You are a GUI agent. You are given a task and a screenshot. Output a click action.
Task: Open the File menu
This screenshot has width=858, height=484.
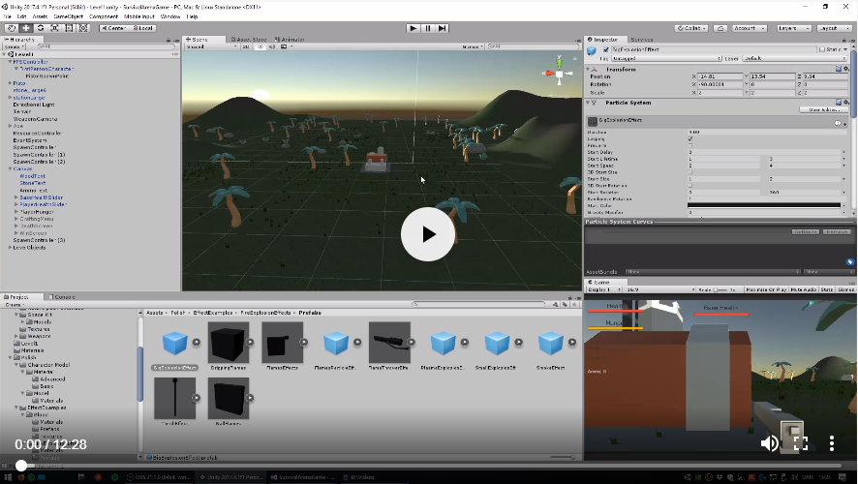pos(7,16)
